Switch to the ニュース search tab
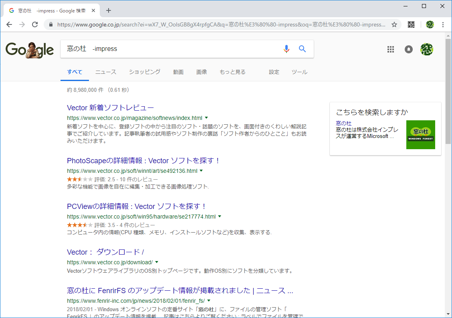Image resolution: width=452 pixels, height=318 pixels. [105, 72]
